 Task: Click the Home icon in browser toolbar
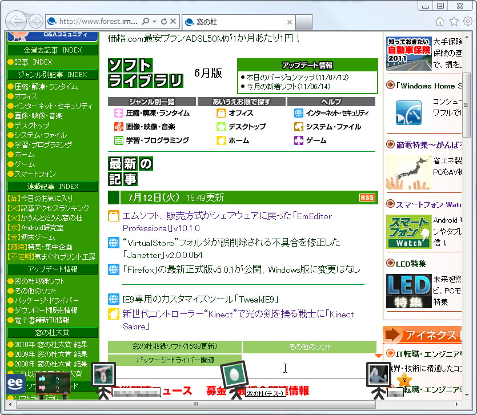(x=439, y=21)
